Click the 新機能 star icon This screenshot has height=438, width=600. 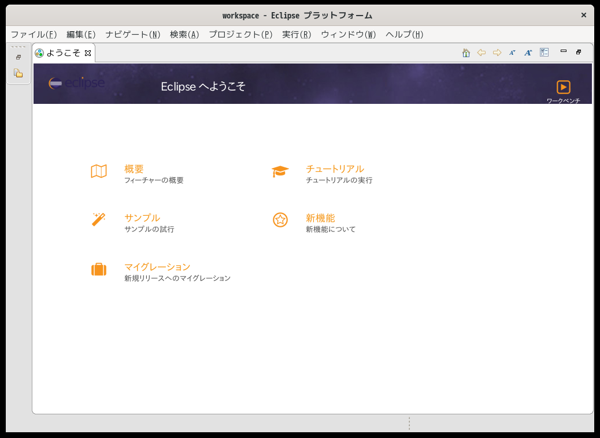280,220
